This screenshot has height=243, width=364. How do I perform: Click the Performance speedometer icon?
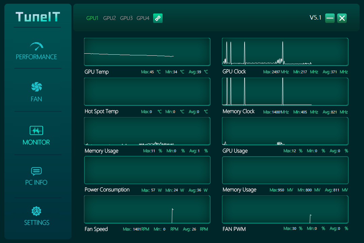click(36, 46)
